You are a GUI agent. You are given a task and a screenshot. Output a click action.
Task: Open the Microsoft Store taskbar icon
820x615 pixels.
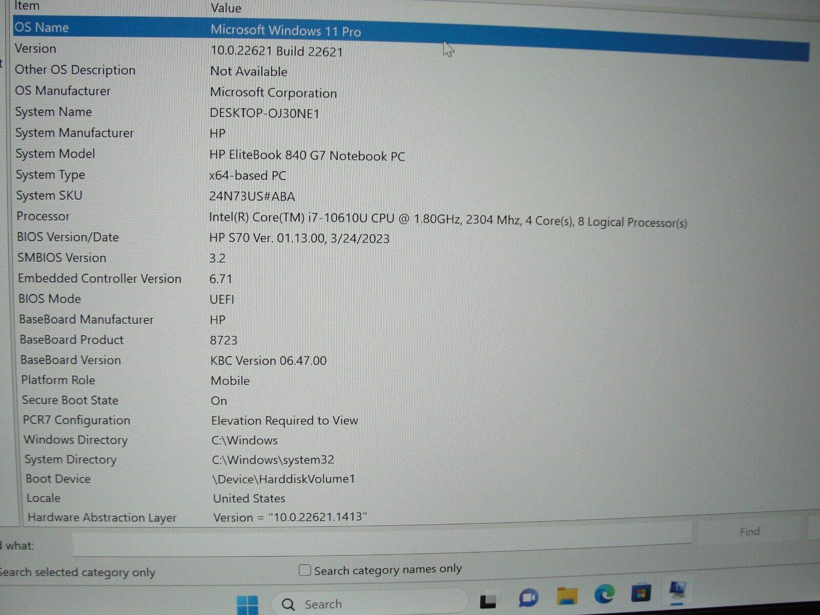click(x=641, y=593)
